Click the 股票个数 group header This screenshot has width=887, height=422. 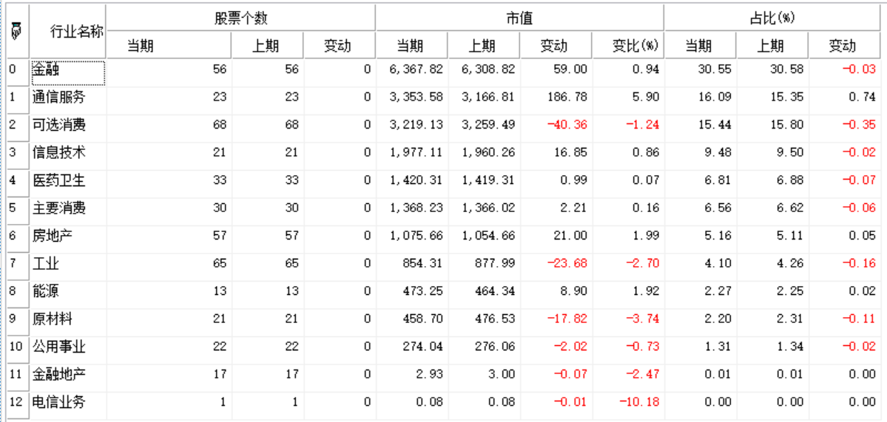[x=241, y=17]
